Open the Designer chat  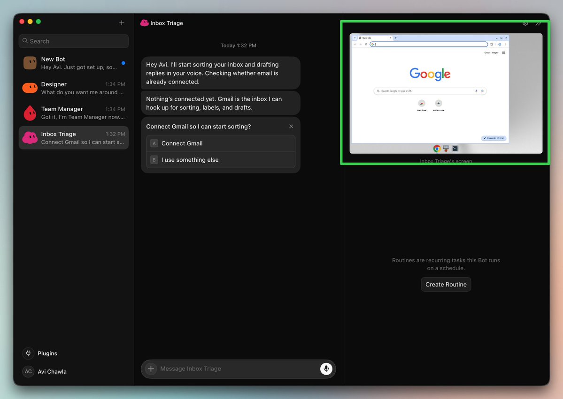coord(74,88)
